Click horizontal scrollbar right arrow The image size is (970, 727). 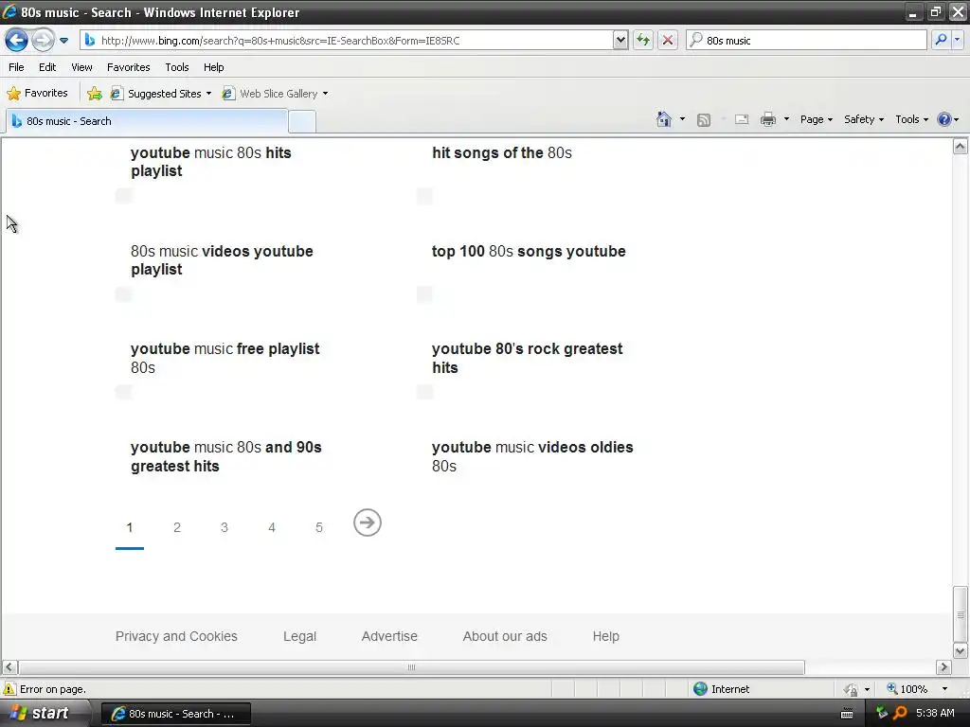[x=943, y=667]
